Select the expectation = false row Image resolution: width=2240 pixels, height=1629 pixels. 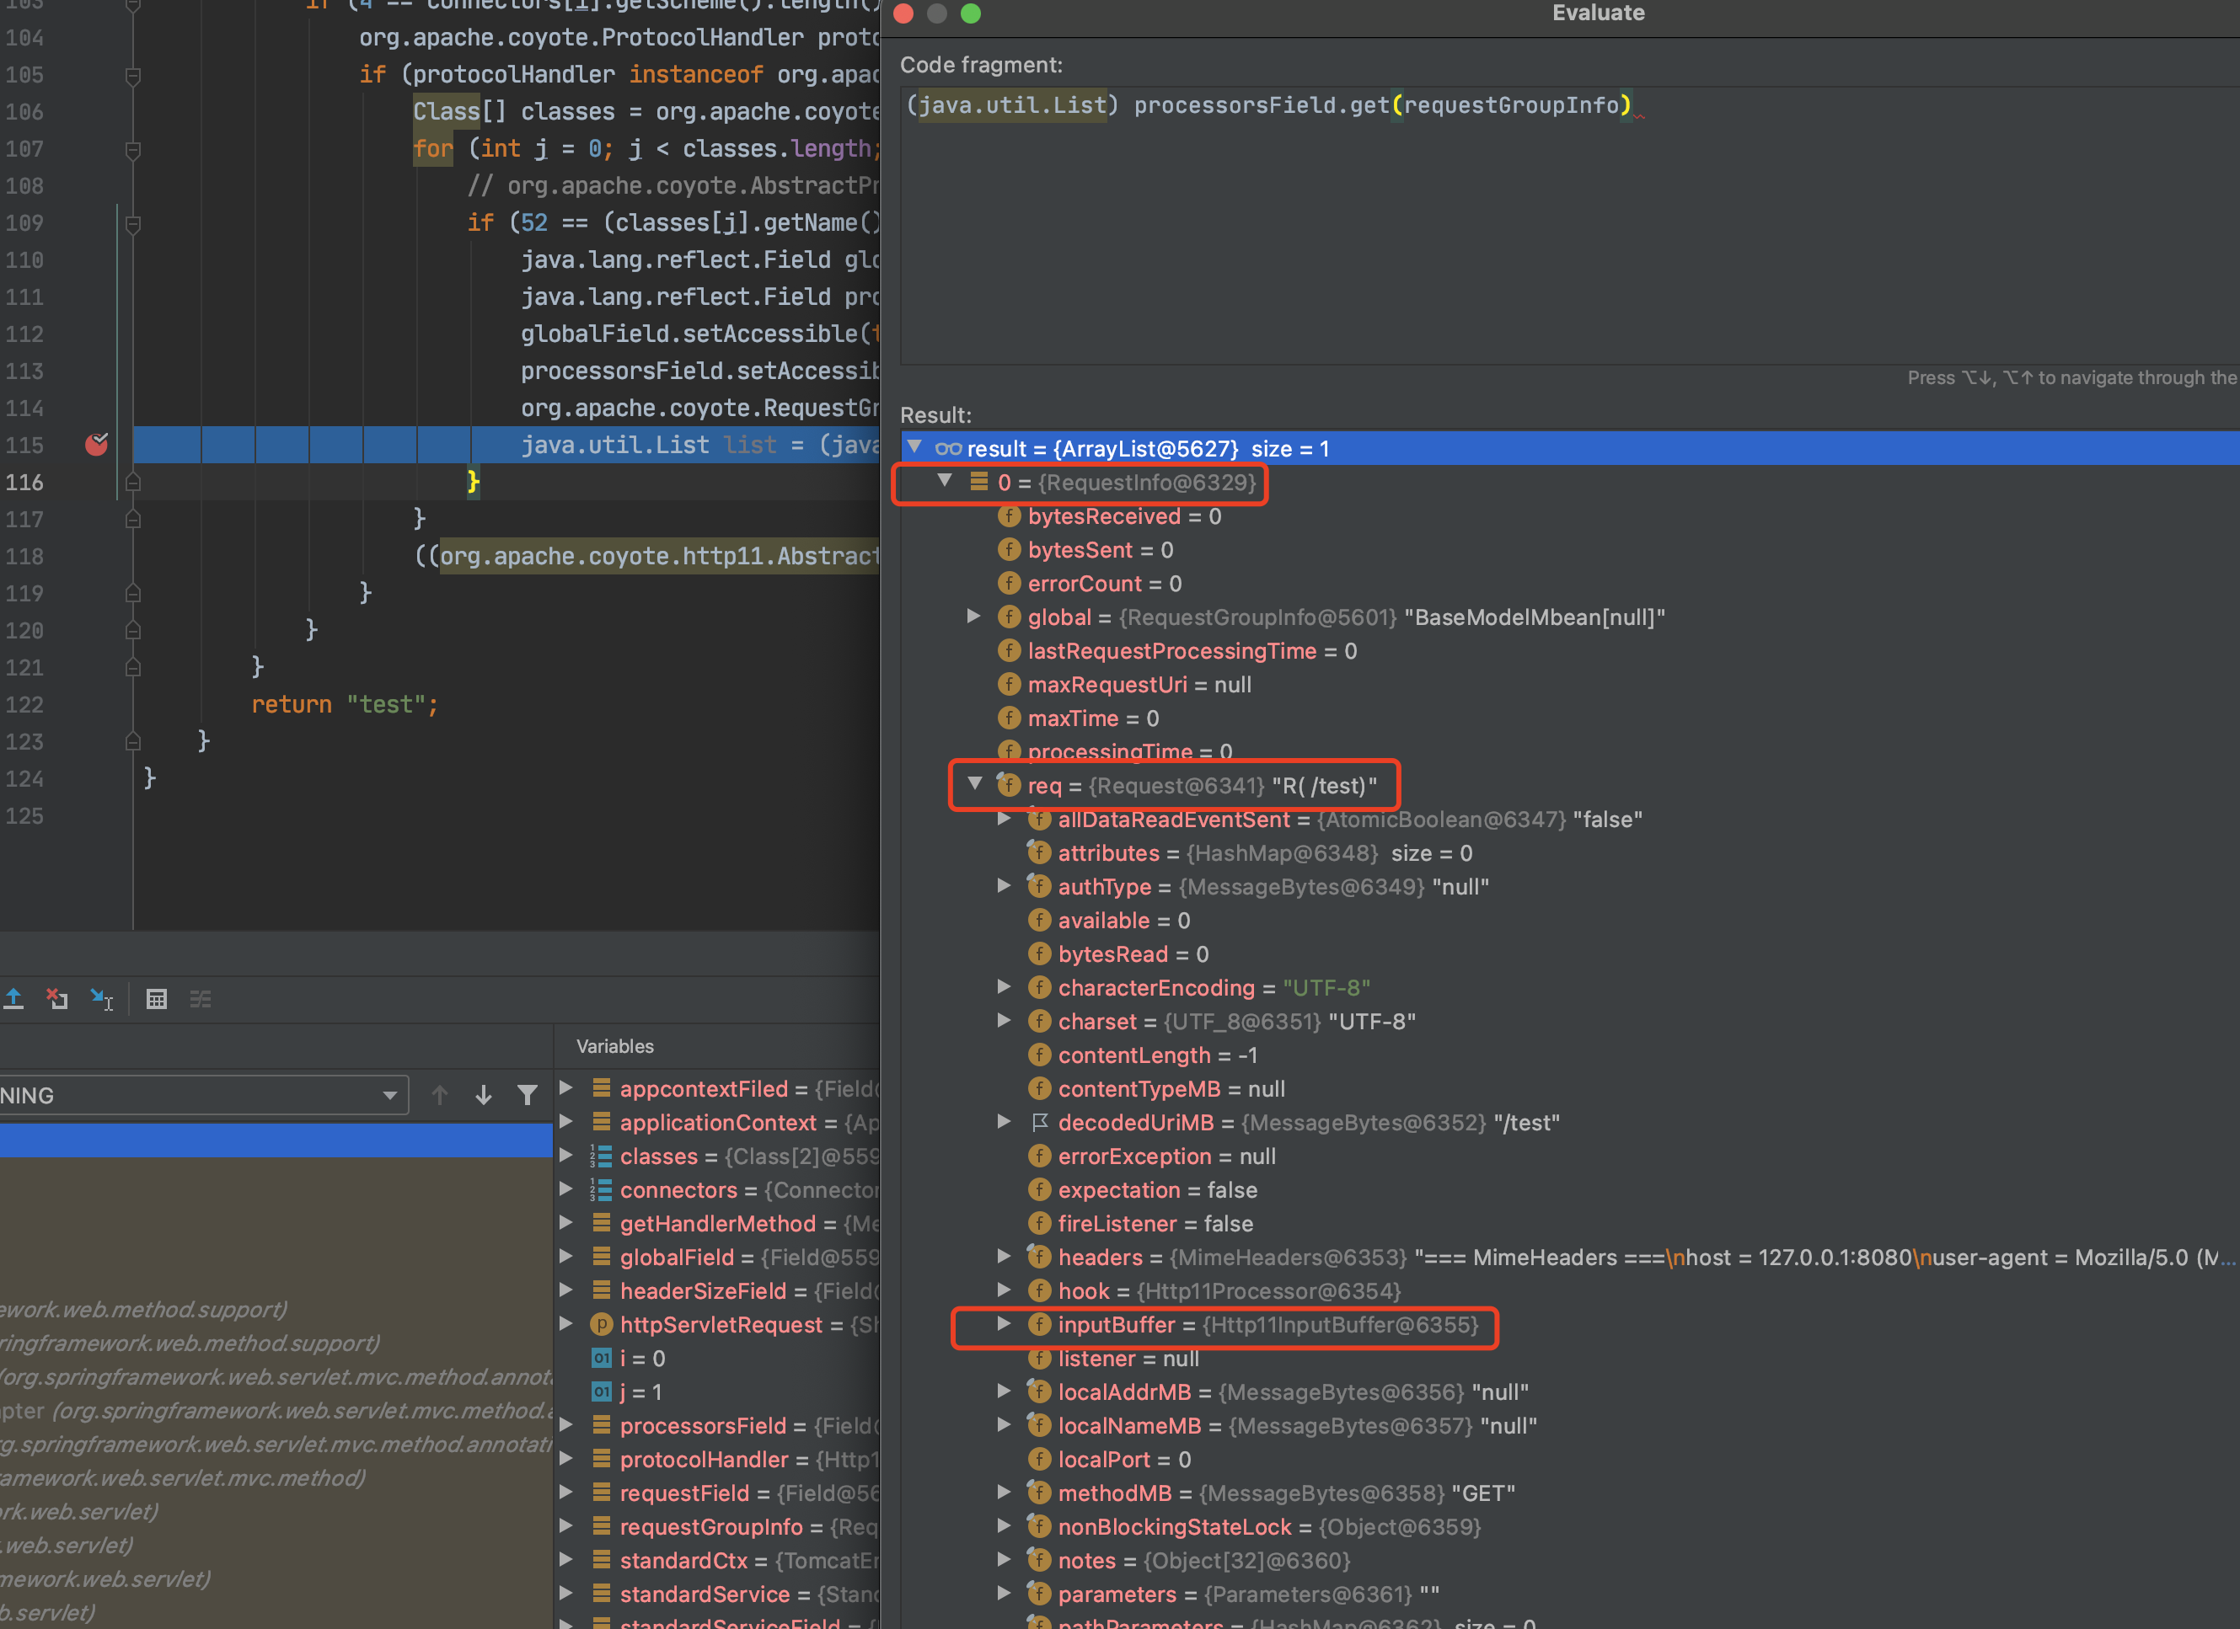[1570, 1189]
